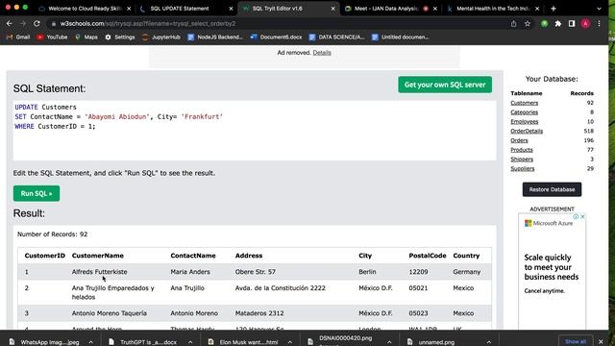
Task: Open the share icon in address bar
Action: 514,24
